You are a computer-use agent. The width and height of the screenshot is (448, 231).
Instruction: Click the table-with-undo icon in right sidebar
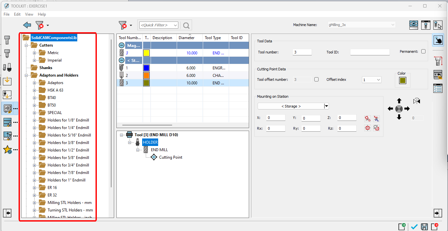(438, 75)
